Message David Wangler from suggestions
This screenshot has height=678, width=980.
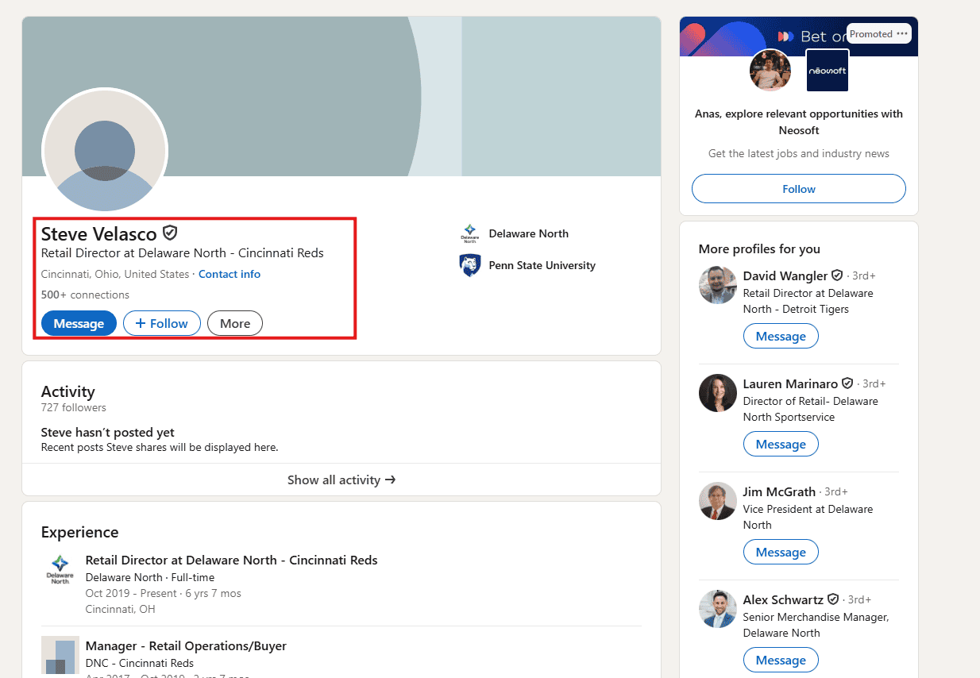(x=781, y=337)
